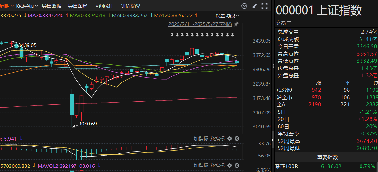
Task: Click the MA120:3326.122 legend label
Action: pyautogui.click(x=173, y=16)
